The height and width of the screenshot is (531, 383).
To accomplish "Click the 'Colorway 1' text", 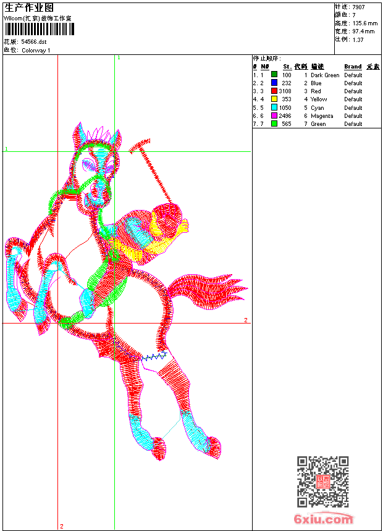I will [x=36, y=51].
